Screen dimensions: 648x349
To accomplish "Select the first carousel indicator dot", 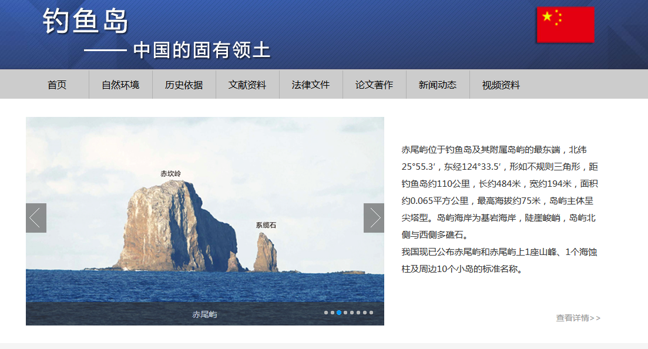I will point(326,313).
